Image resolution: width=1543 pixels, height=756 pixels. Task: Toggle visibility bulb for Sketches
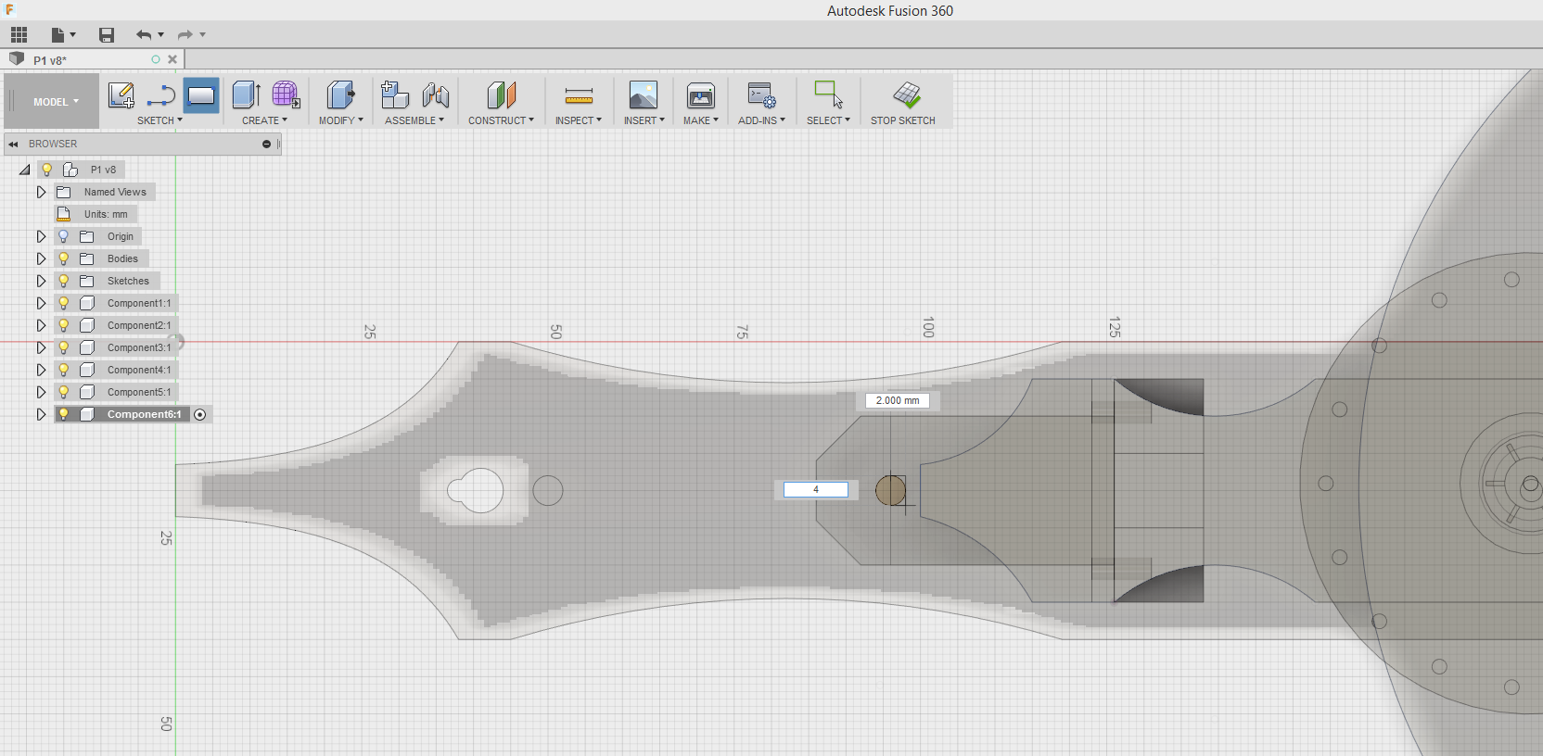[x=64, y=281]
